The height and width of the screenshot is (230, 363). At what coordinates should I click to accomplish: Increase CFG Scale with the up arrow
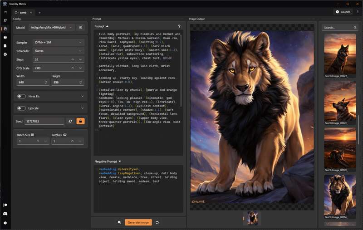pyautogui.click(x=73, y=68)
